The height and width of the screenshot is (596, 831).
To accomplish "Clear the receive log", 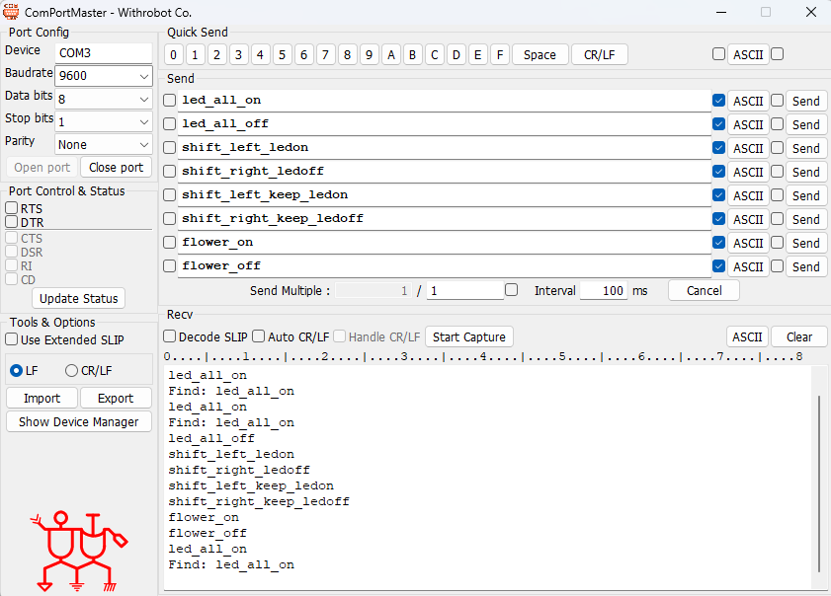I will pyautogui.click(x=799, y=337).
